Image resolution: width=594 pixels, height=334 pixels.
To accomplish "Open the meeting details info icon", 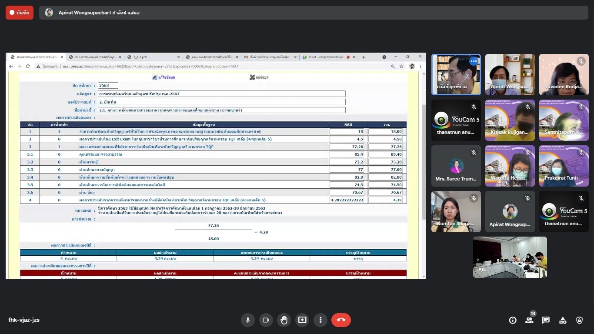I will [513, 321].
